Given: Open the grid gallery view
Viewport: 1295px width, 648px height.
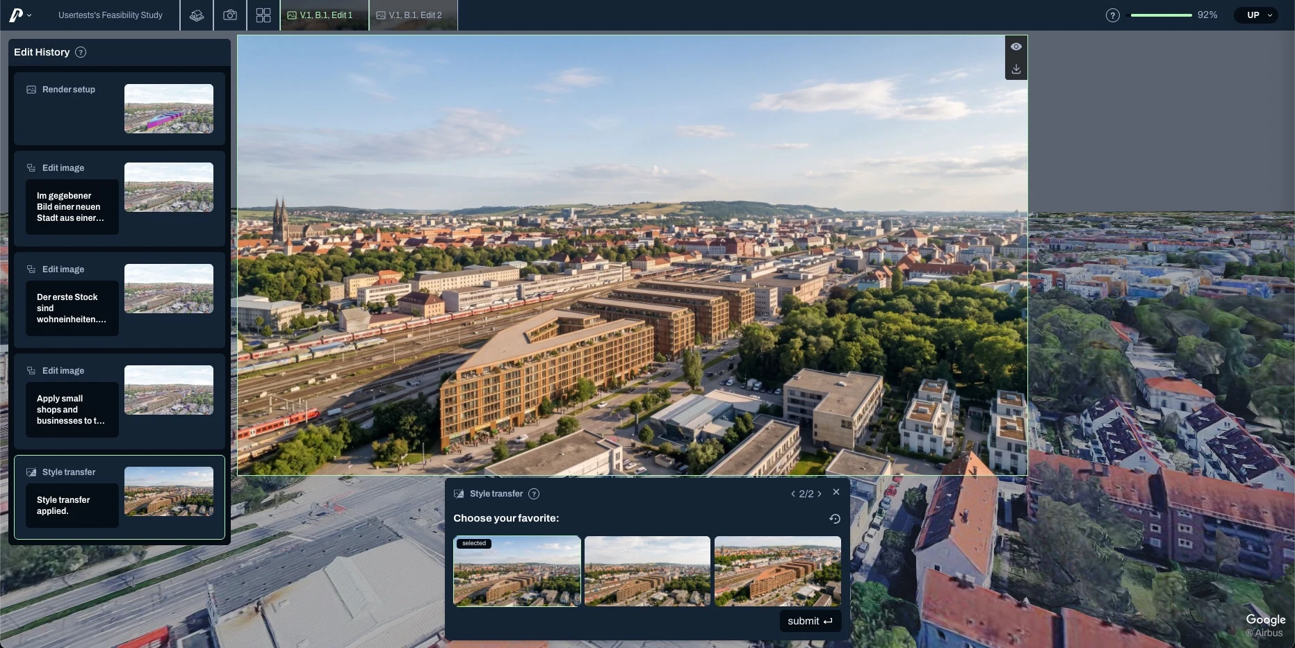Looking at the screenshot, I should pyautogui.click(x=263, y=15).
